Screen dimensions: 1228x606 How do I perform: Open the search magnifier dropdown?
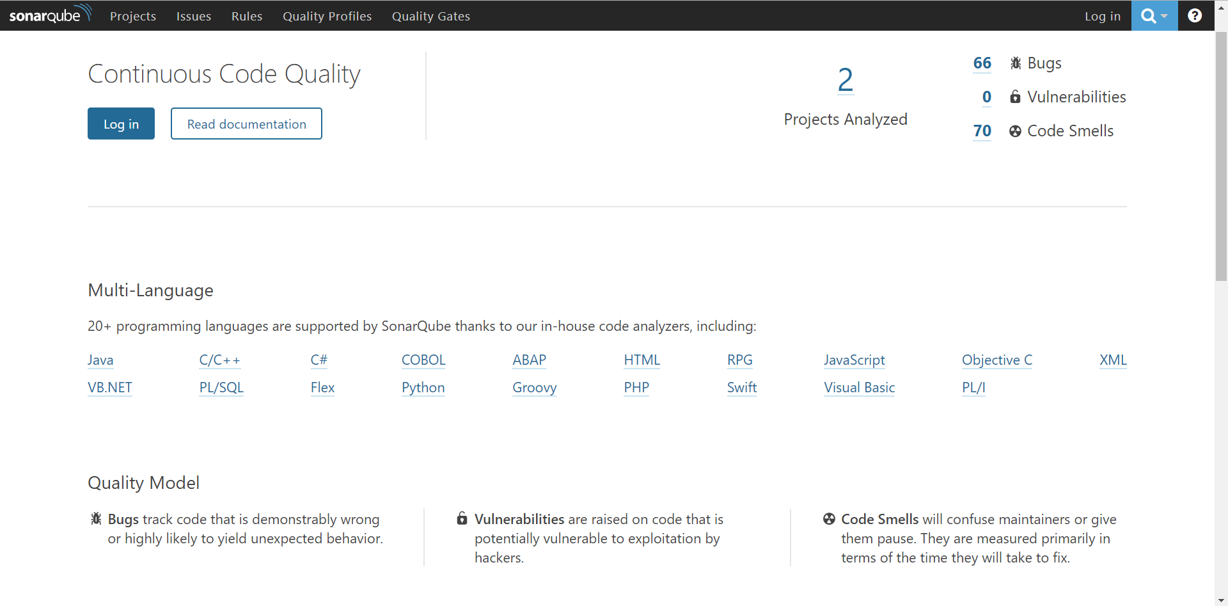pos(1154,15)
